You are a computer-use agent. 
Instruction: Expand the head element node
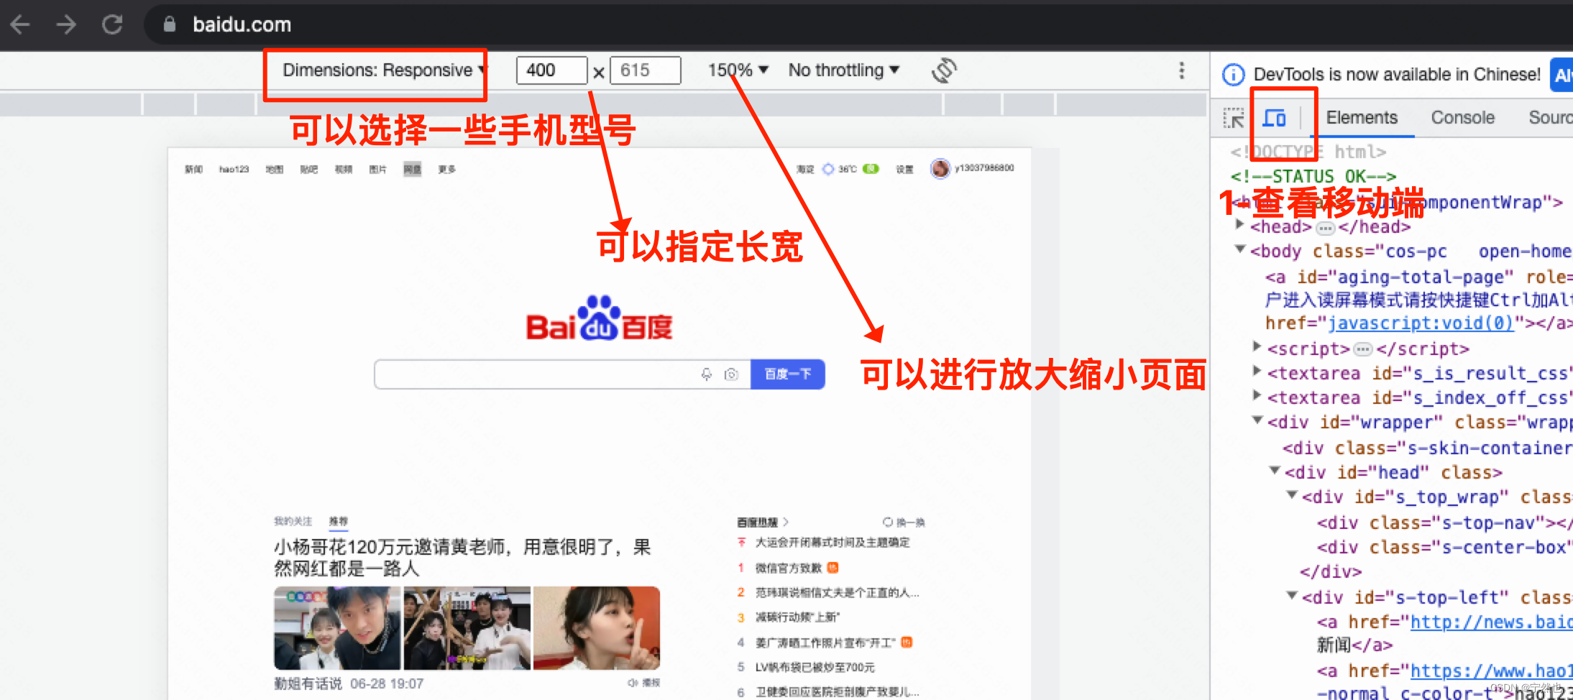coord(1239,225)
